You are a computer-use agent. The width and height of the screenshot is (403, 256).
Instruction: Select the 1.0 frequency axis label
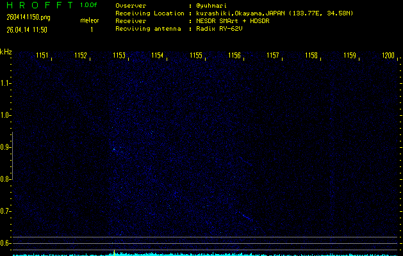[6, 115]
